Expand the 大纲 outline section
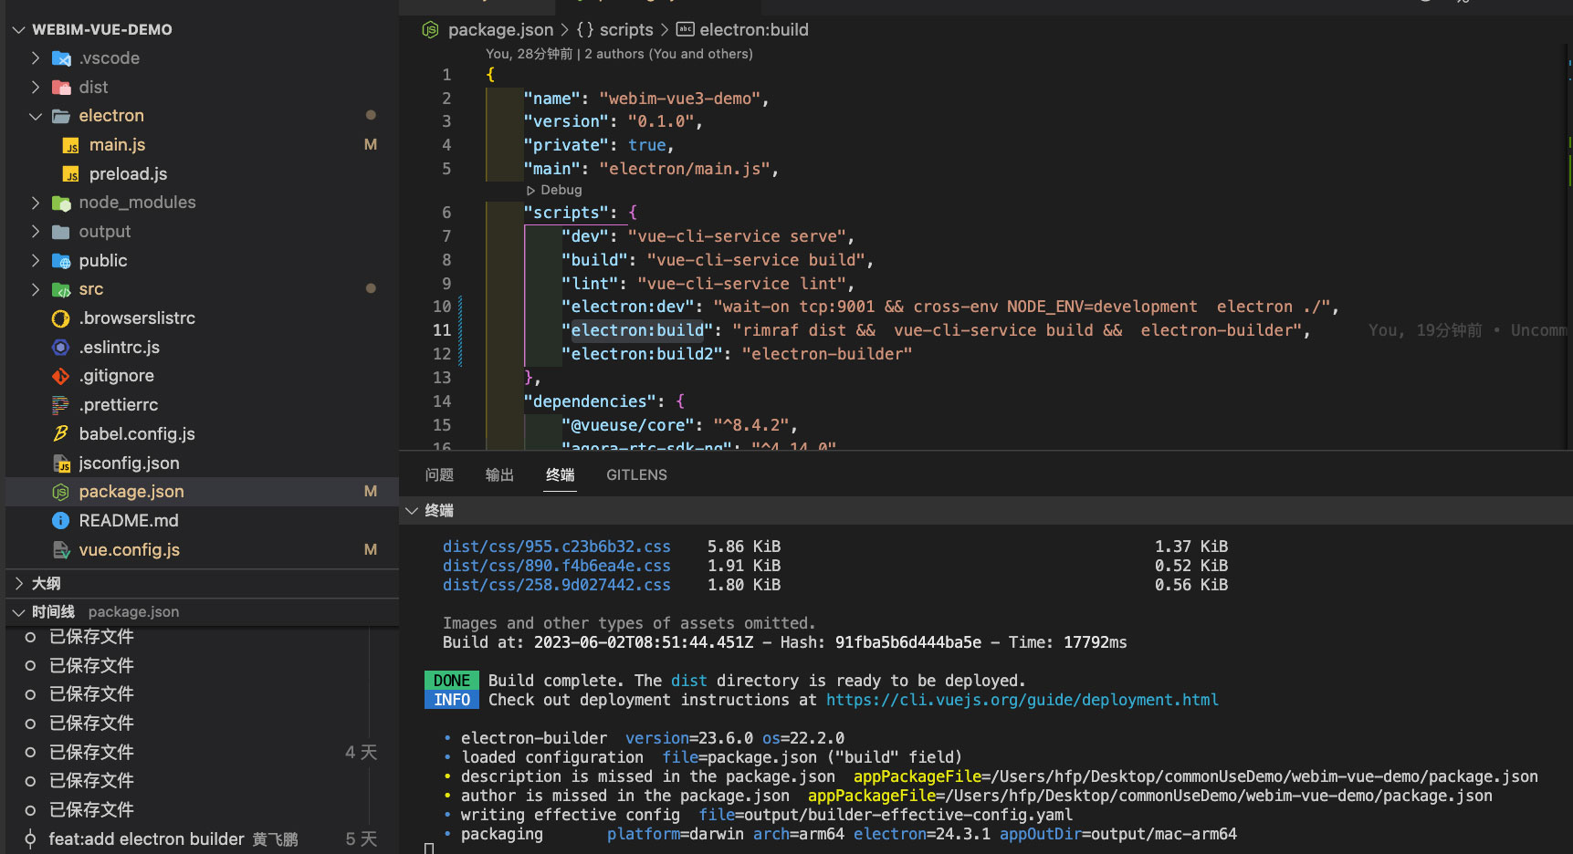The image size is (1573, 854). (19, 584)
